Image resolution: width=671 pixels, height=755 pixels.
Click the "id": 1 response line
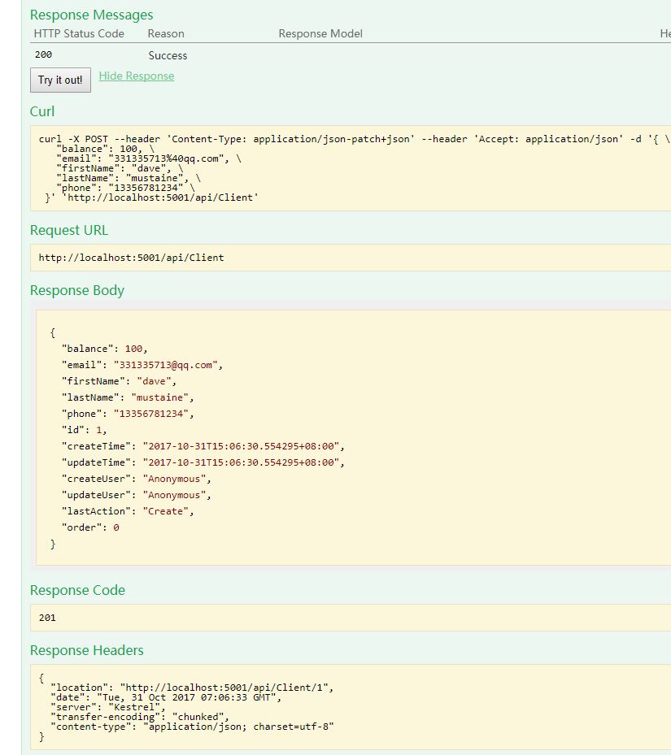tap(85, 430)
